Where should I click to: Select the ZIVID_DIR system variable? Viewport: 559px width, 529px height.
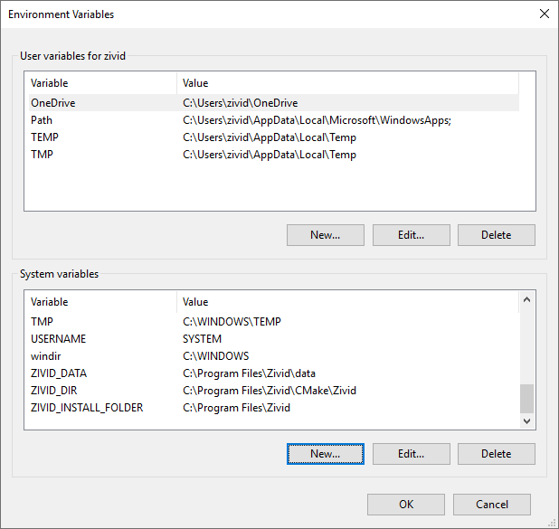pos(56,391)
